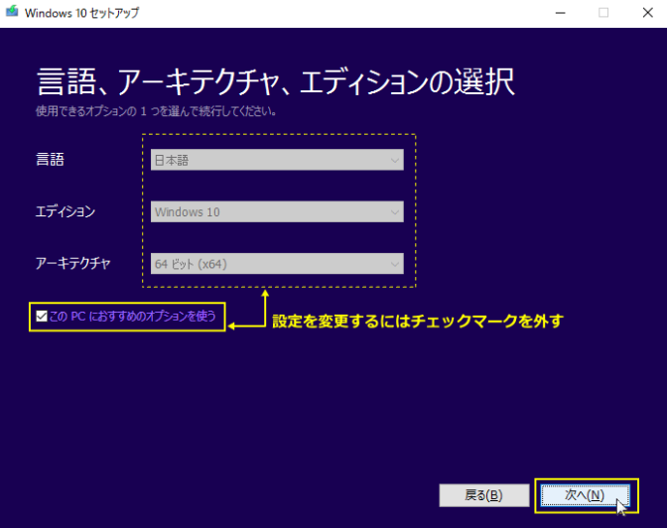Click the アーキテクチャ field label
Screen dimensions: 667x528
73,263
